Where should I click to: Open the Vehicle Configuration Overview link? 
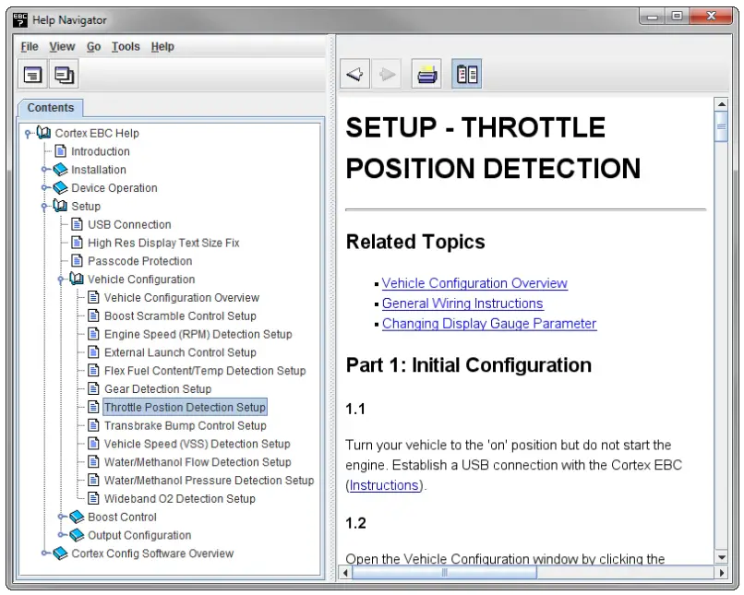474,283
